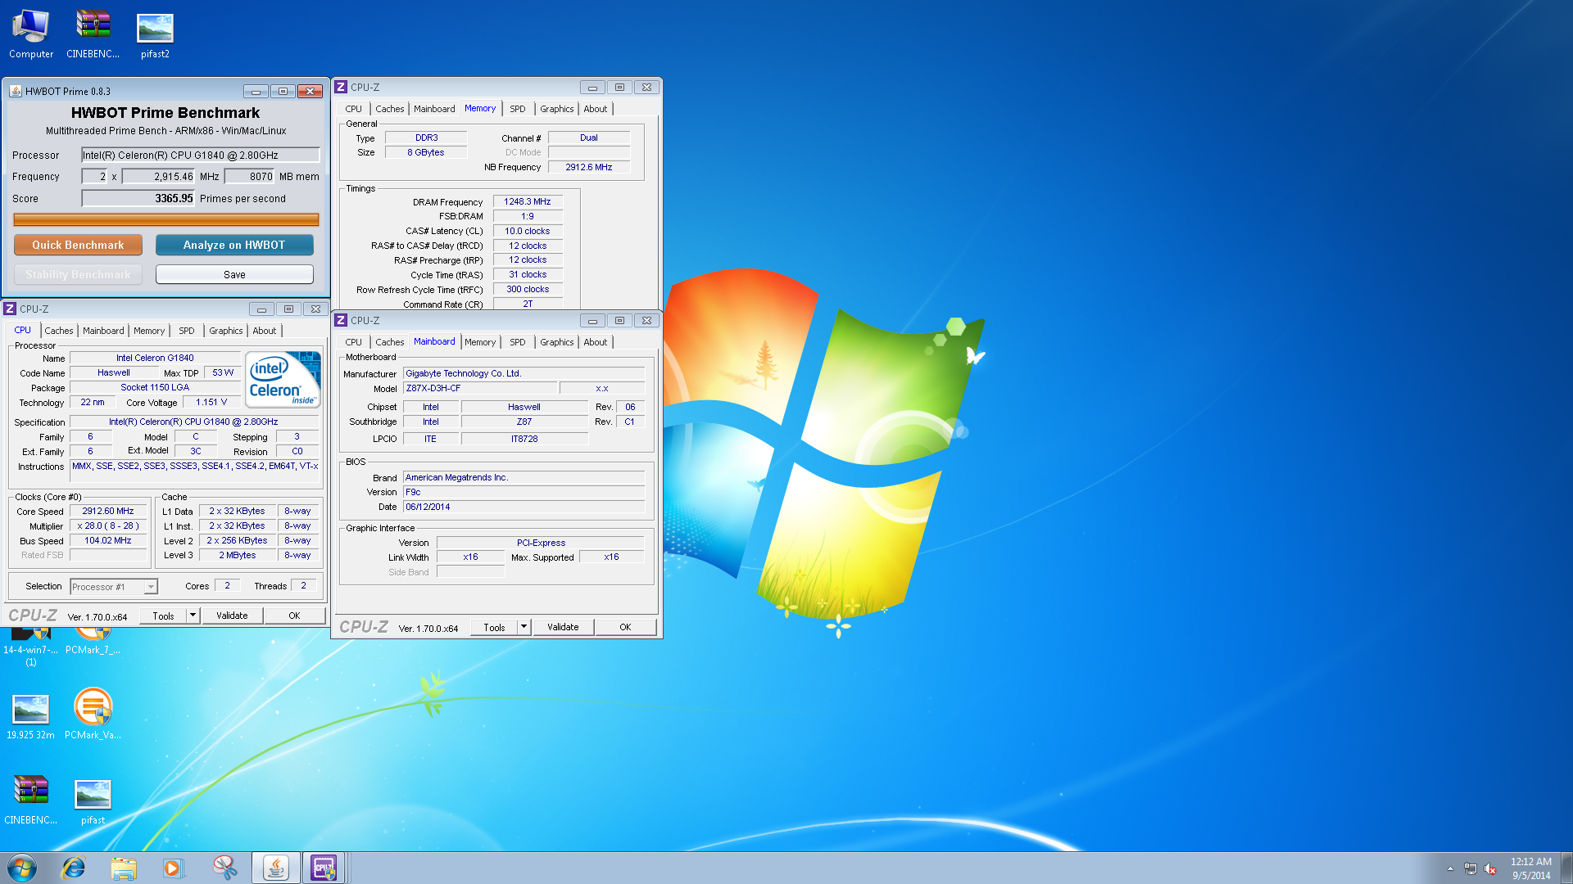1573x884 pixels.
Task: Click Analyze on HWBOT
Action: click(234, 245)
